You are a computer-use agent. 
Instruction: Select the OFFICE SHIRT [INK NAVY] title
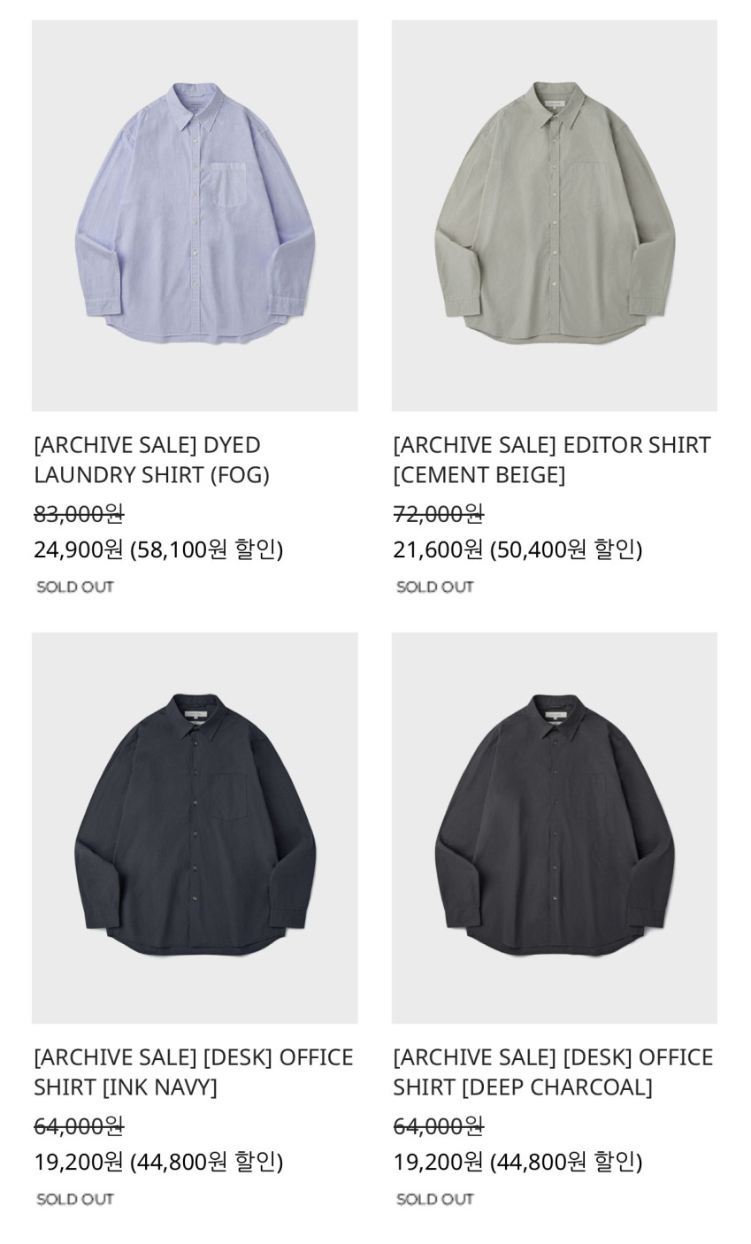[194, 1071]
